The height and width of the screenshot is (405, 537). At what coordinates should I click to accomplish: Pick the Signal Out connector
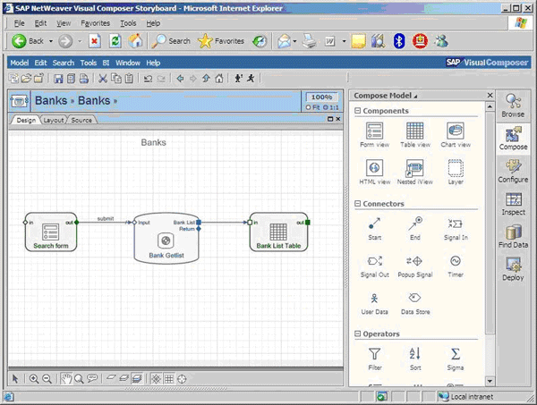pos(374,266)
